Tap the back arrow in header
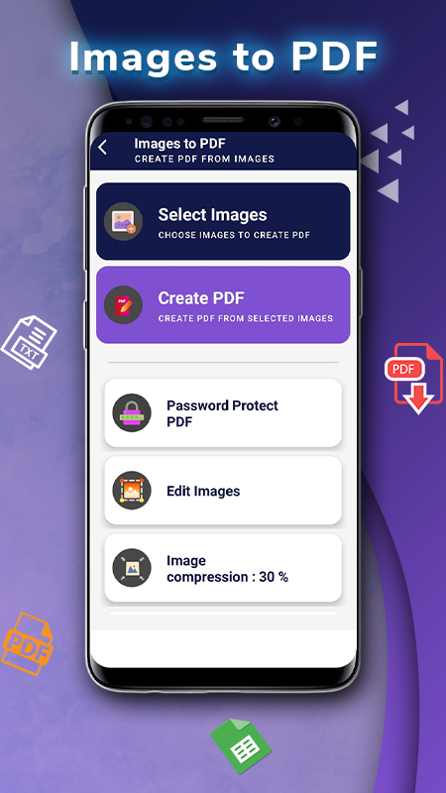This screenshot has width=446, height=793. (x=103, y=148)
